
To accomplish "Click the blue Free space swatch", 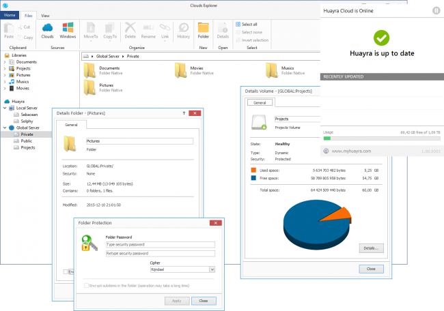I will pos(253,178).
